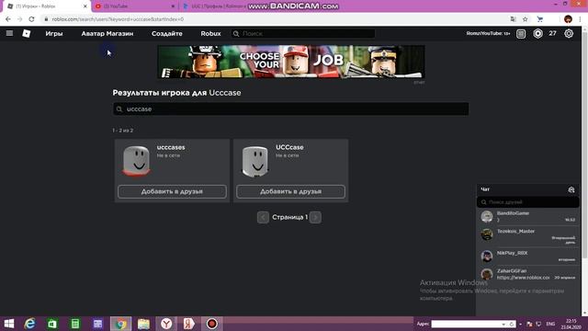Open the Игры menu item
Image resolution: width=588 pixels, height=331 pixels.
(x=54, y=33)
